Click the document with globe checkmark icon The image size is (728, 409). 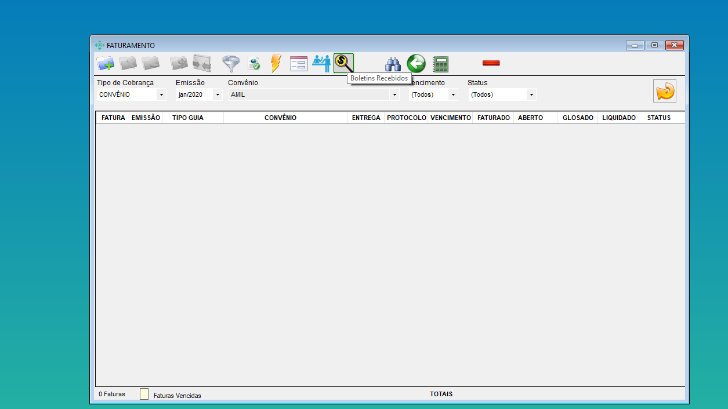click(x=254, y=63)
